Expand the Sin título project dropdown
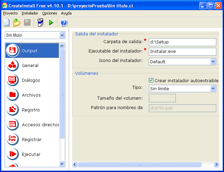Screen dimensions: 224x172 [x=62, y=35]
